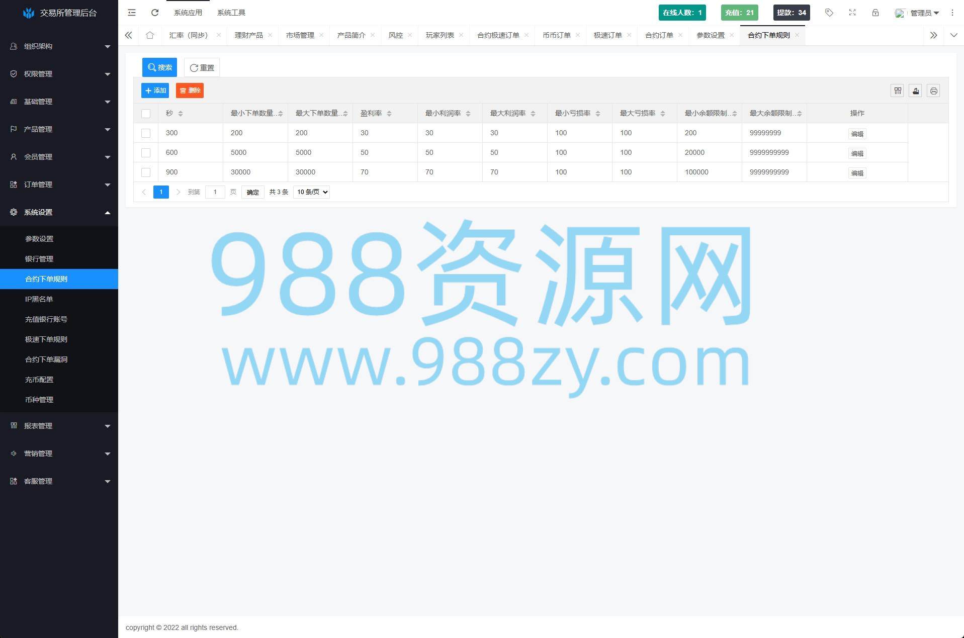Click the orange 删除 button

point(190,90)
